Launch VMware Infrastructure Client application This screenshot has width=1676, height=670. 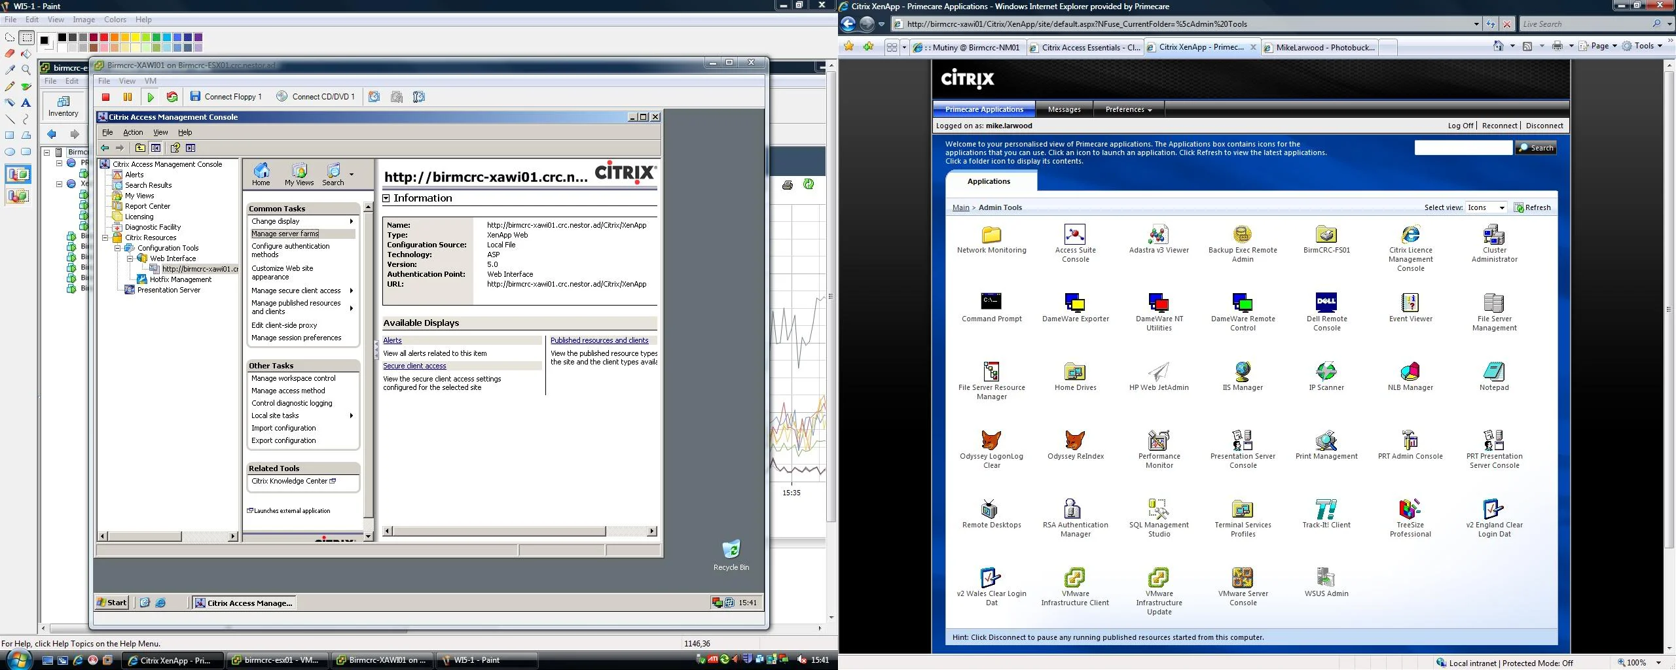pyautogui.click(x=1075, y=588)
